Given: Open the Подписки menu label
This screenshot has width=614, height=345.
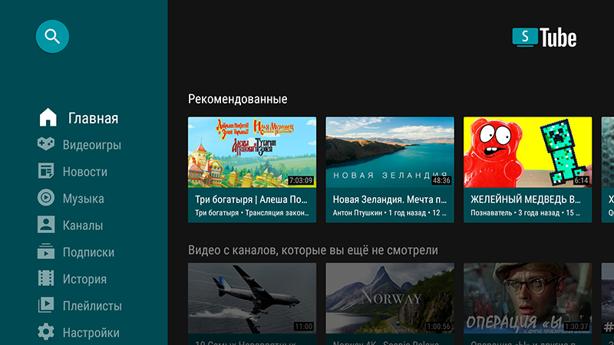Looking at the screenshot, I should click(x=88, y=252).
